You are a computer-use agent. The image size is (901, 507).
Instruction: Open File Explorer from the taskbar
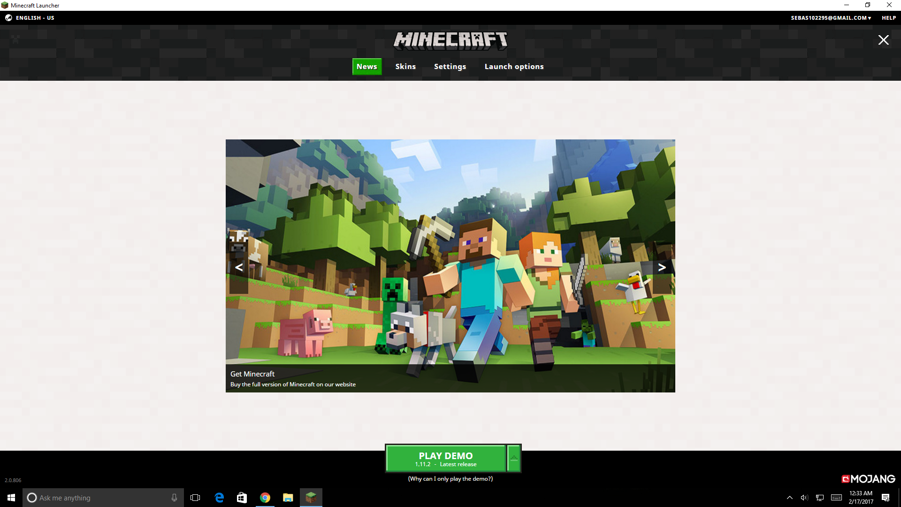point(288,498)
